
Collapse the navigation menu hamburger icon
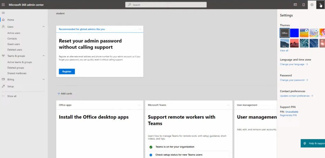coord(3,13)
